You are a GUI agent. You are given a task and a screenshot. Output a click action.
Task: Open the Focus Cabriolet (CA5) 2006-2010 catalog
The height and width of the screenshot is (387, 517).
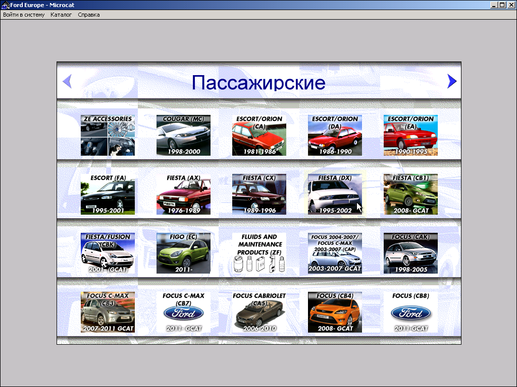coord(259,312)
